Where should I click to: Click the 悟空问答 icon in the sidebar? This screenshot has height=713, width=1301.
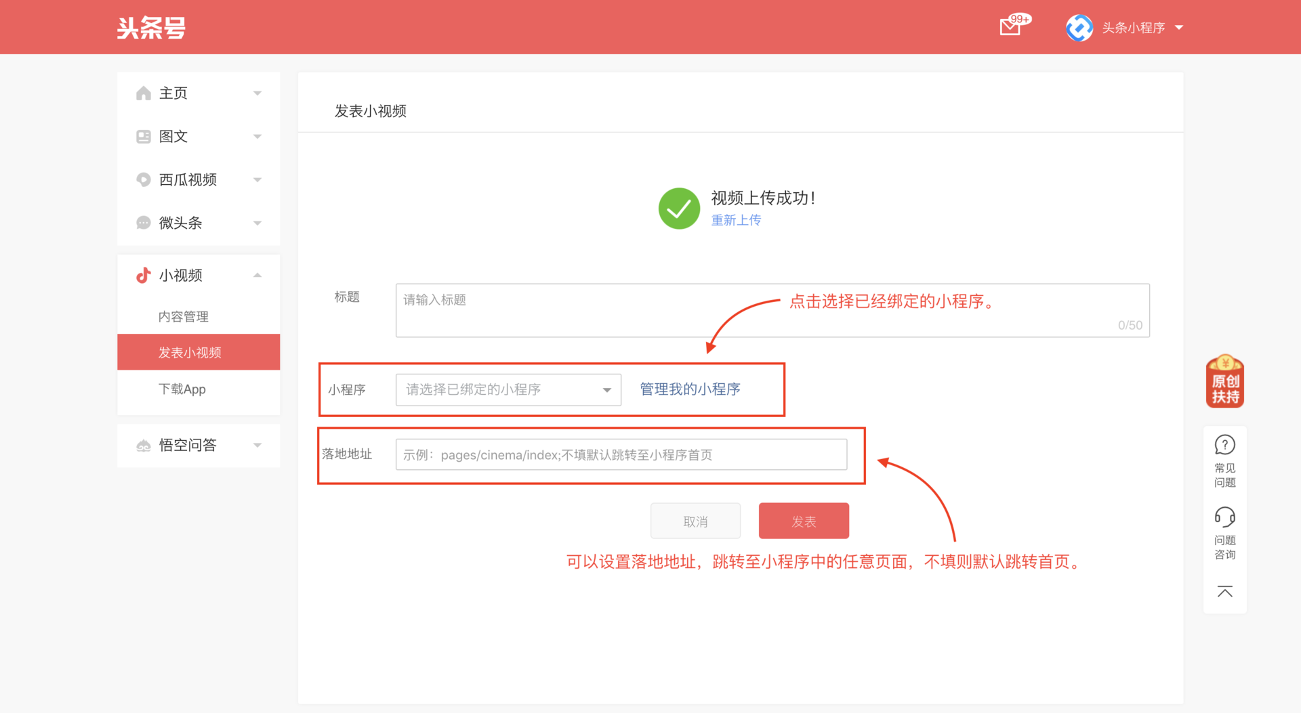143,446
